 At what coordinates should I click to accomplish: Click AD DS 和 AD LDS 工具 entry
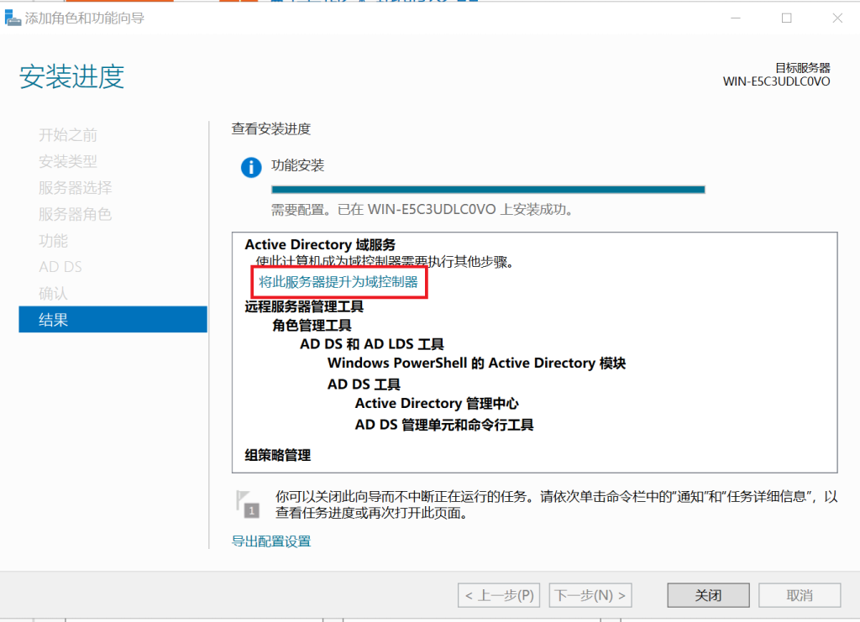pos(372,344)
